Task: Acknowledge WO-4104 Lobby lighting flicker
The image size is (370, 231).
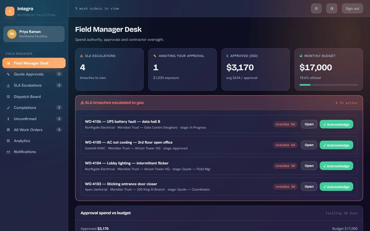Action: click(x=336, y=166)
